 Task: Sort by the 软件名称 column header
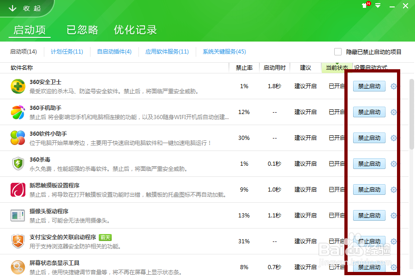tap(22, 68)
